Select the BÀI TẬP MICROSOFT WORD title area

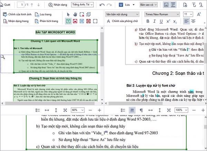55,32
